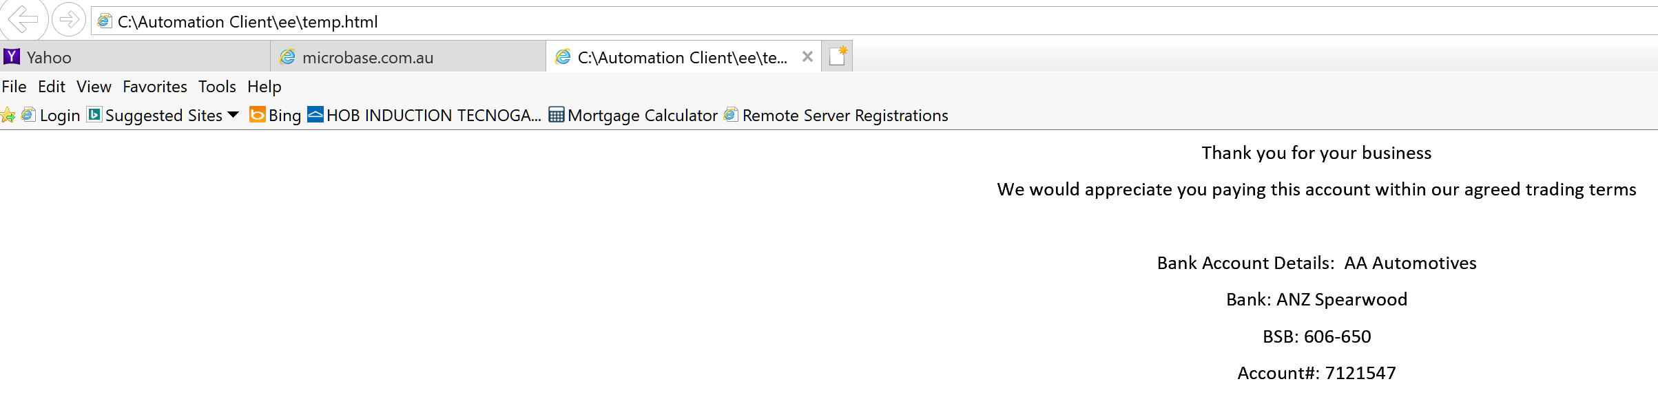This screenshot has width=1658, height=397.
Task: Go back with the browser back arrow
Action: 23,19
